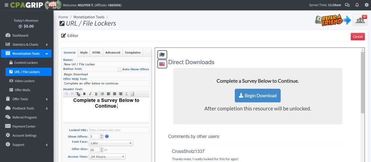Enable the Auto Show Offers checkbox

coord(120,69)
